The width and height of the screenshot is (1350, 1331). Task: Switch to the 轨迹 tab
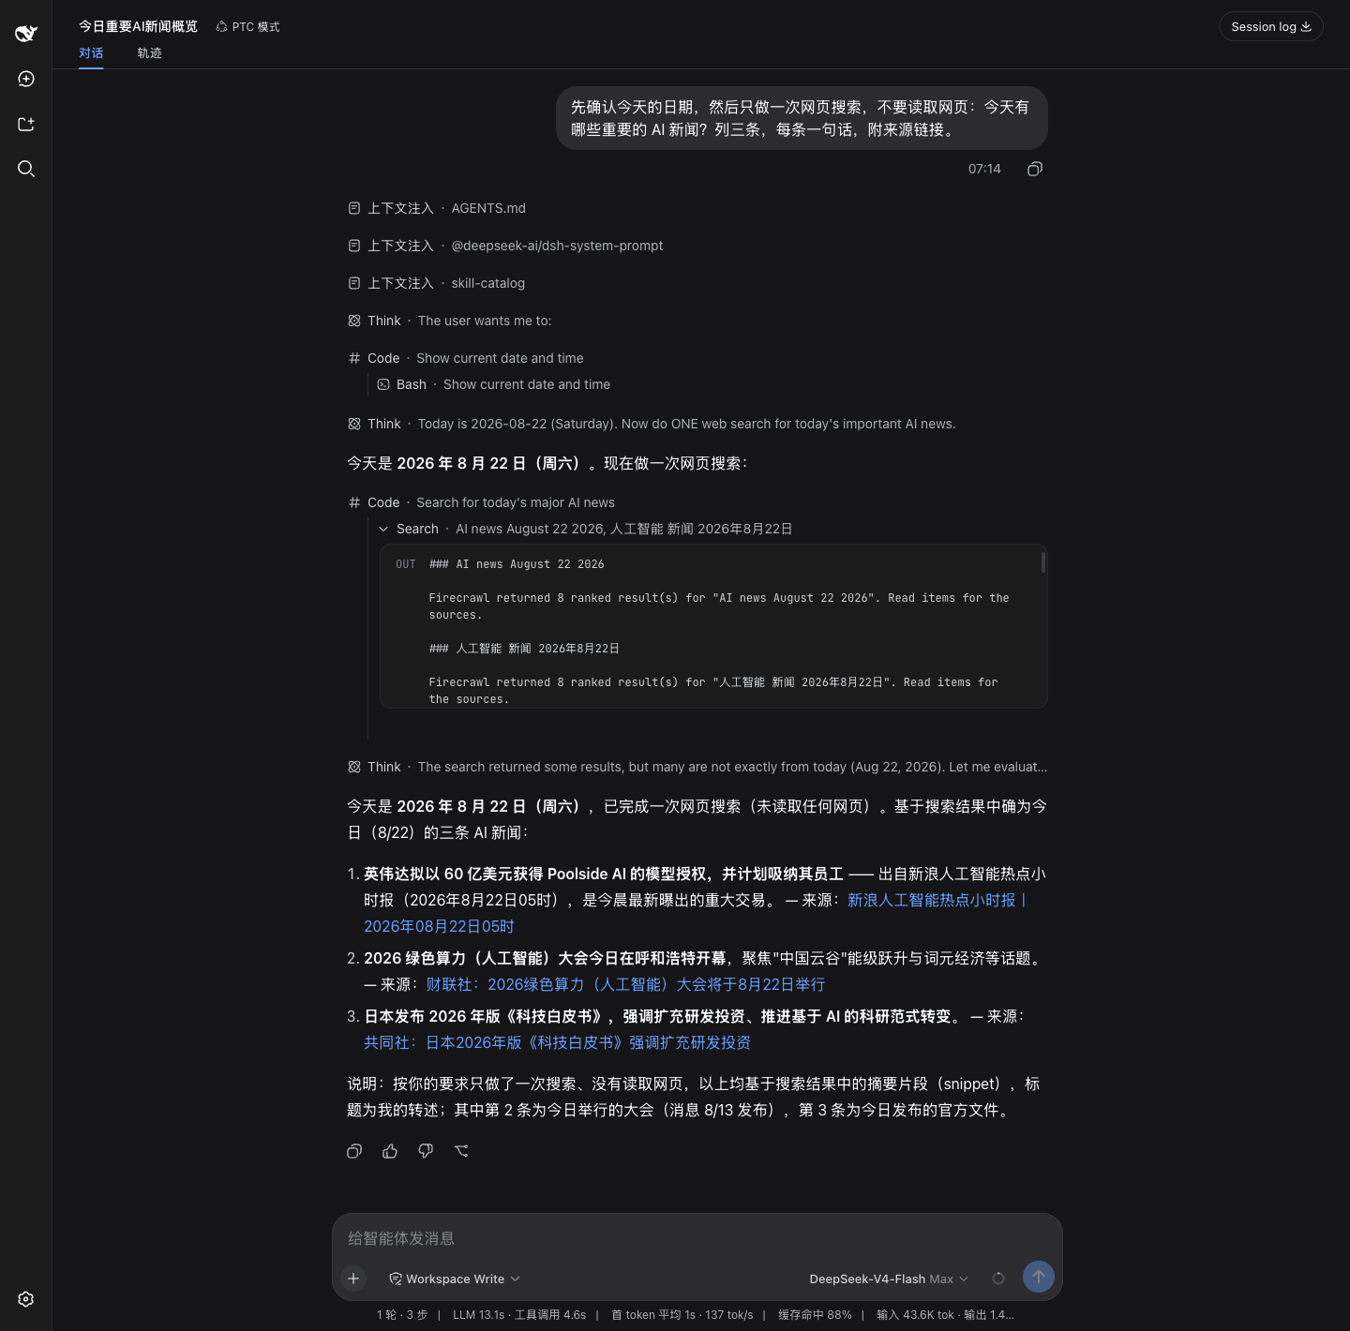click(150, 53)
